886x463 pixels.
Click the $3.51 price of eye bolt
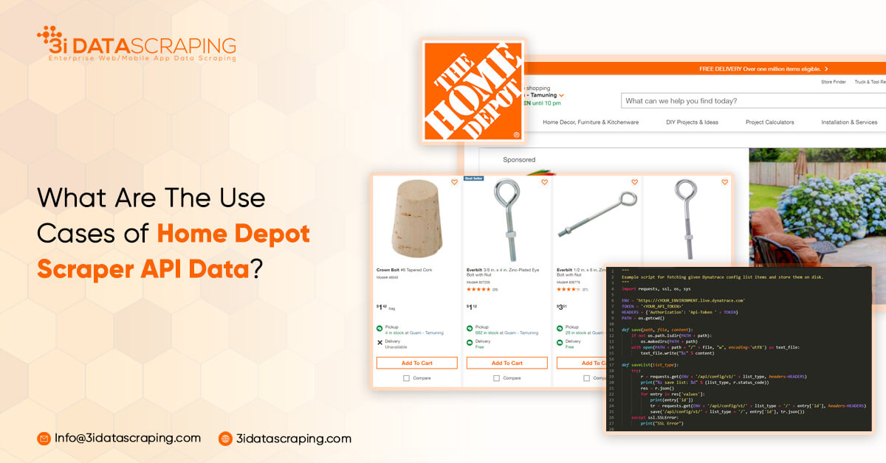point(563,306)
